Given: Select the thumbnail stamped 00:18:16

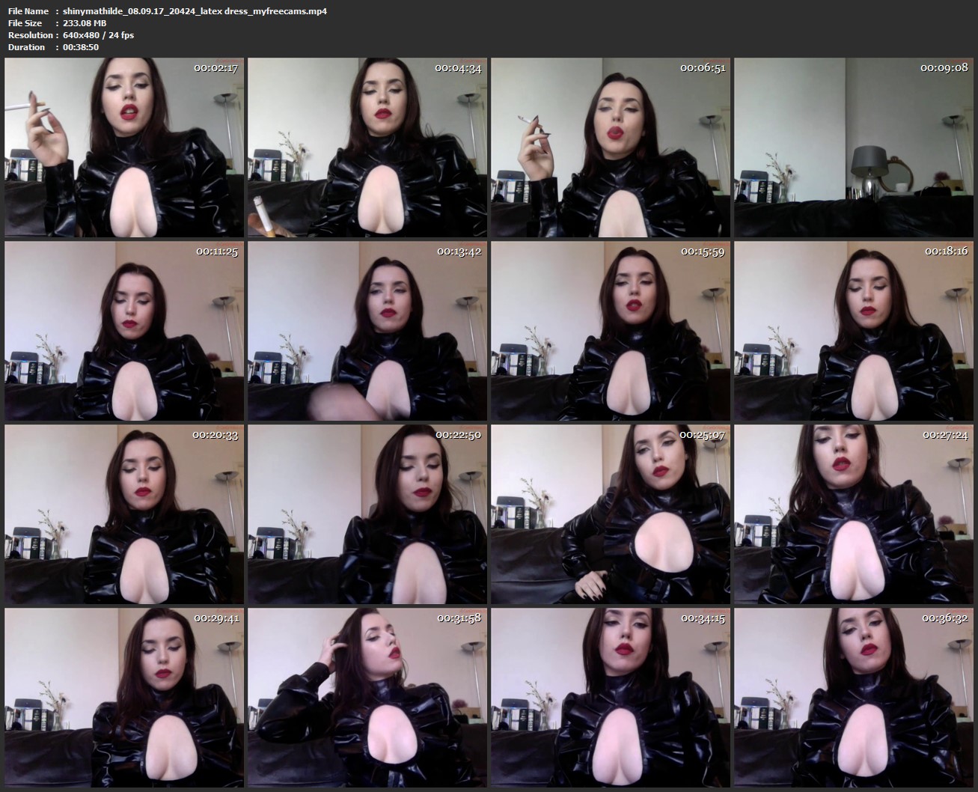Looking at the screenshot, I should pyautogui.click(x=854, y=331).
